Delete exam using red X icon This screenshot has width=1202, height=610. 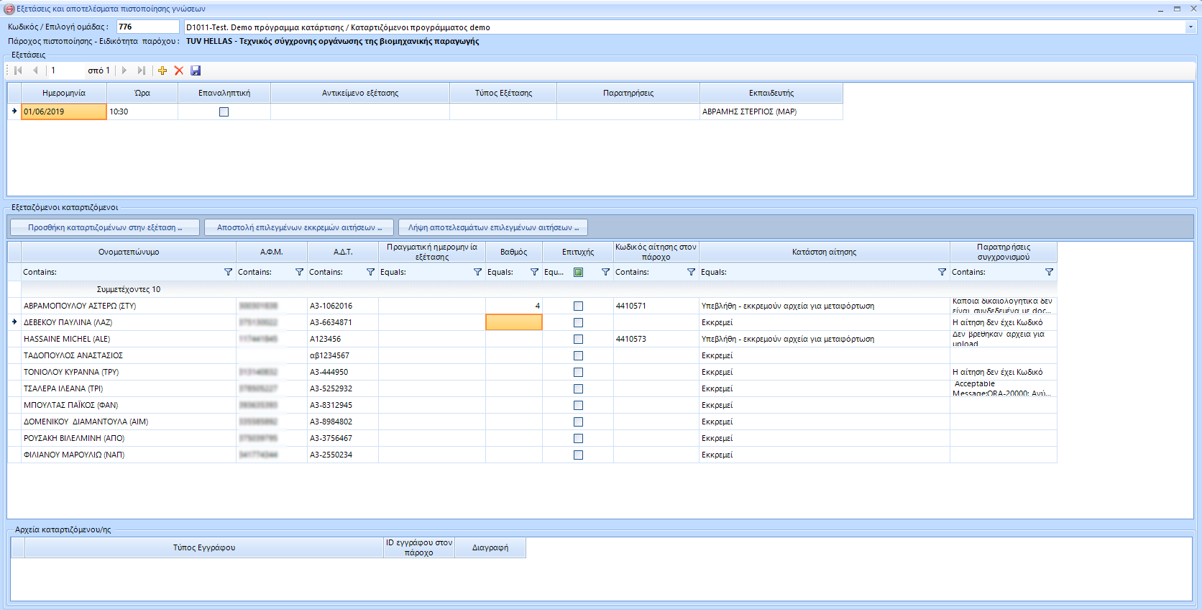click(x=179, y=70)
